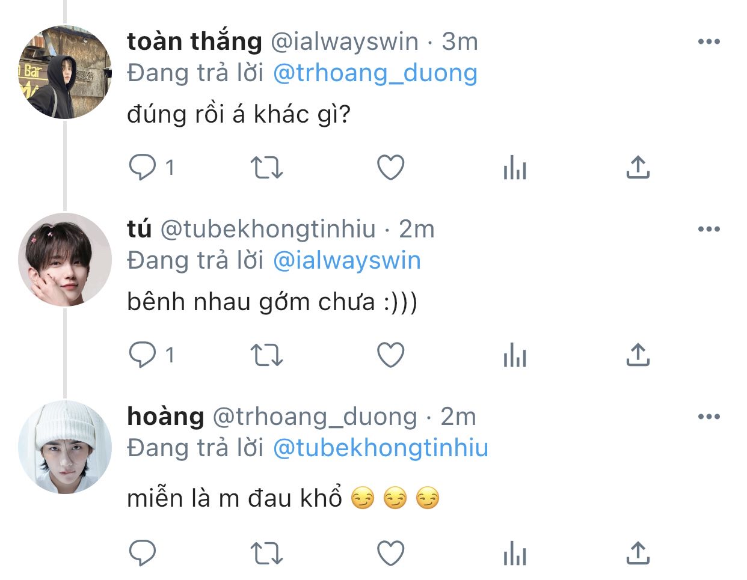
Task: Open more options on tú's tweet
Action: coord(709,229)
